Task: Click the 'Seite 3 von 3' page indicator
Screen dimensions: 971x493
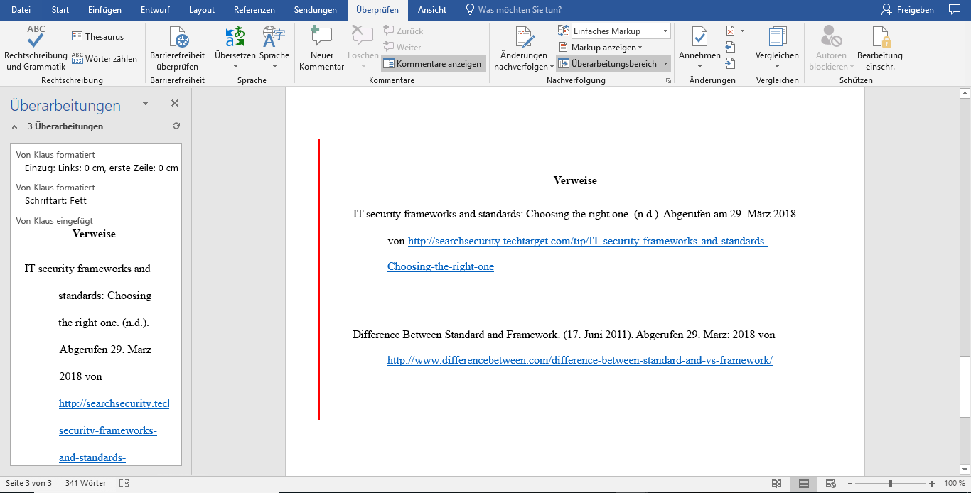Action: [28, 483]
